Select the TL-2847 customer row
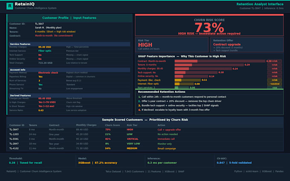The width and height of the screenshot is (290, 181). [x=145, y=144]
